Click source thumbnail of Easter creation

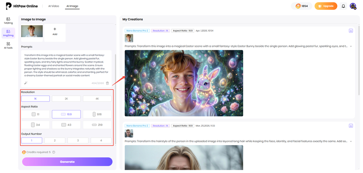coord(129,38)
